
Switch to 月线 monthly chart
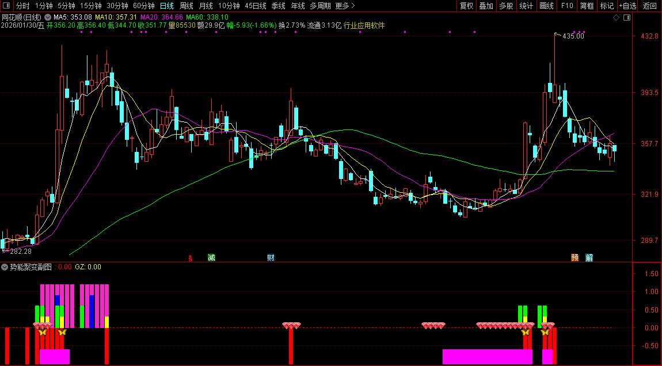coord(206,6)
